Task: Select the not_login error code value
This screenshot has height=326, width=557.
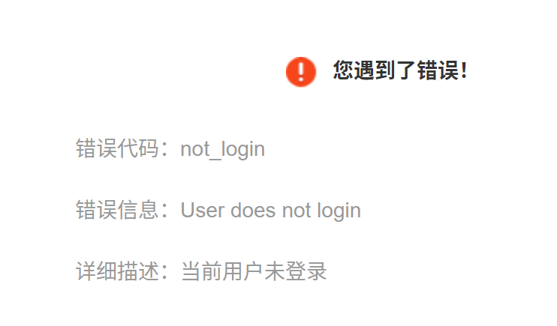Action: tap(223, 149)
